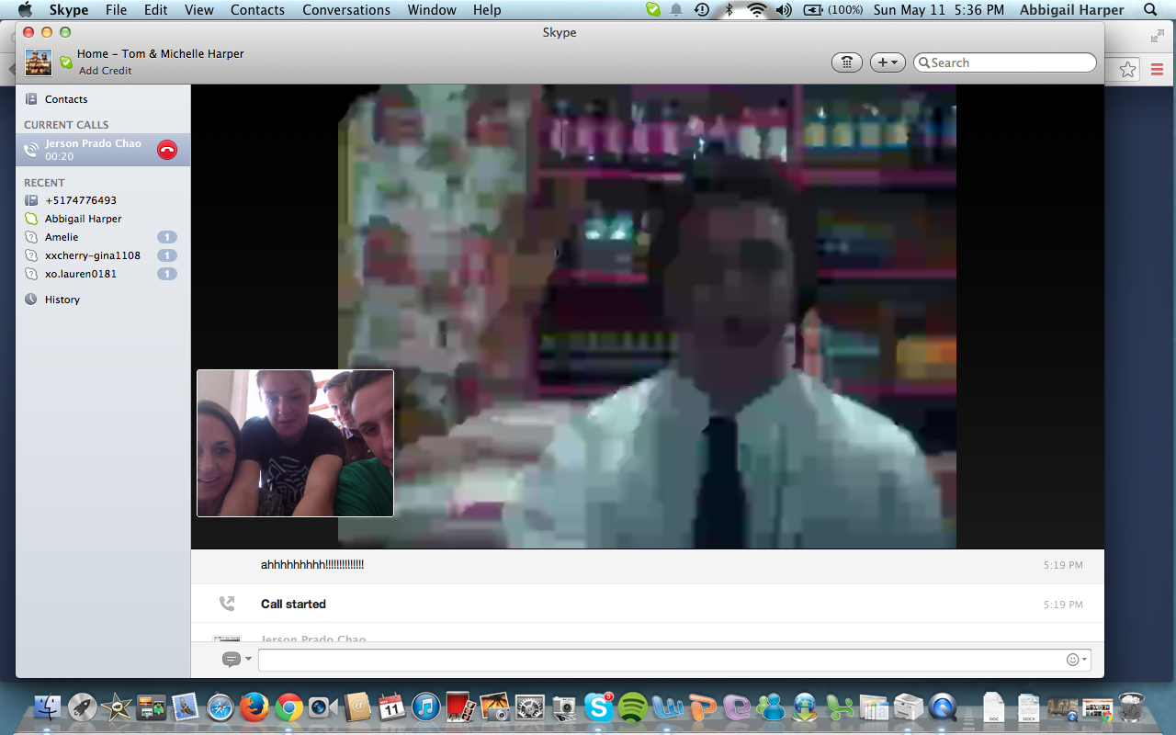Open iTunes from the Dock
1176x735 pixels.
426,707
